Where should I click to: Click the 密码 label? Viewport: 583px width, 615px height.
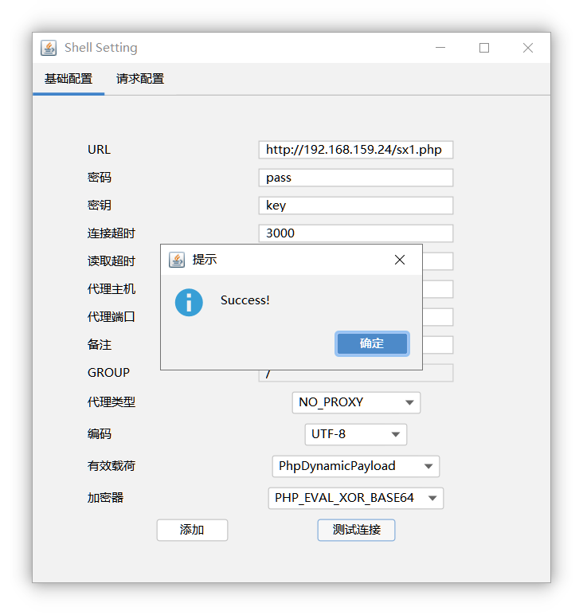(x=100, y=178)
